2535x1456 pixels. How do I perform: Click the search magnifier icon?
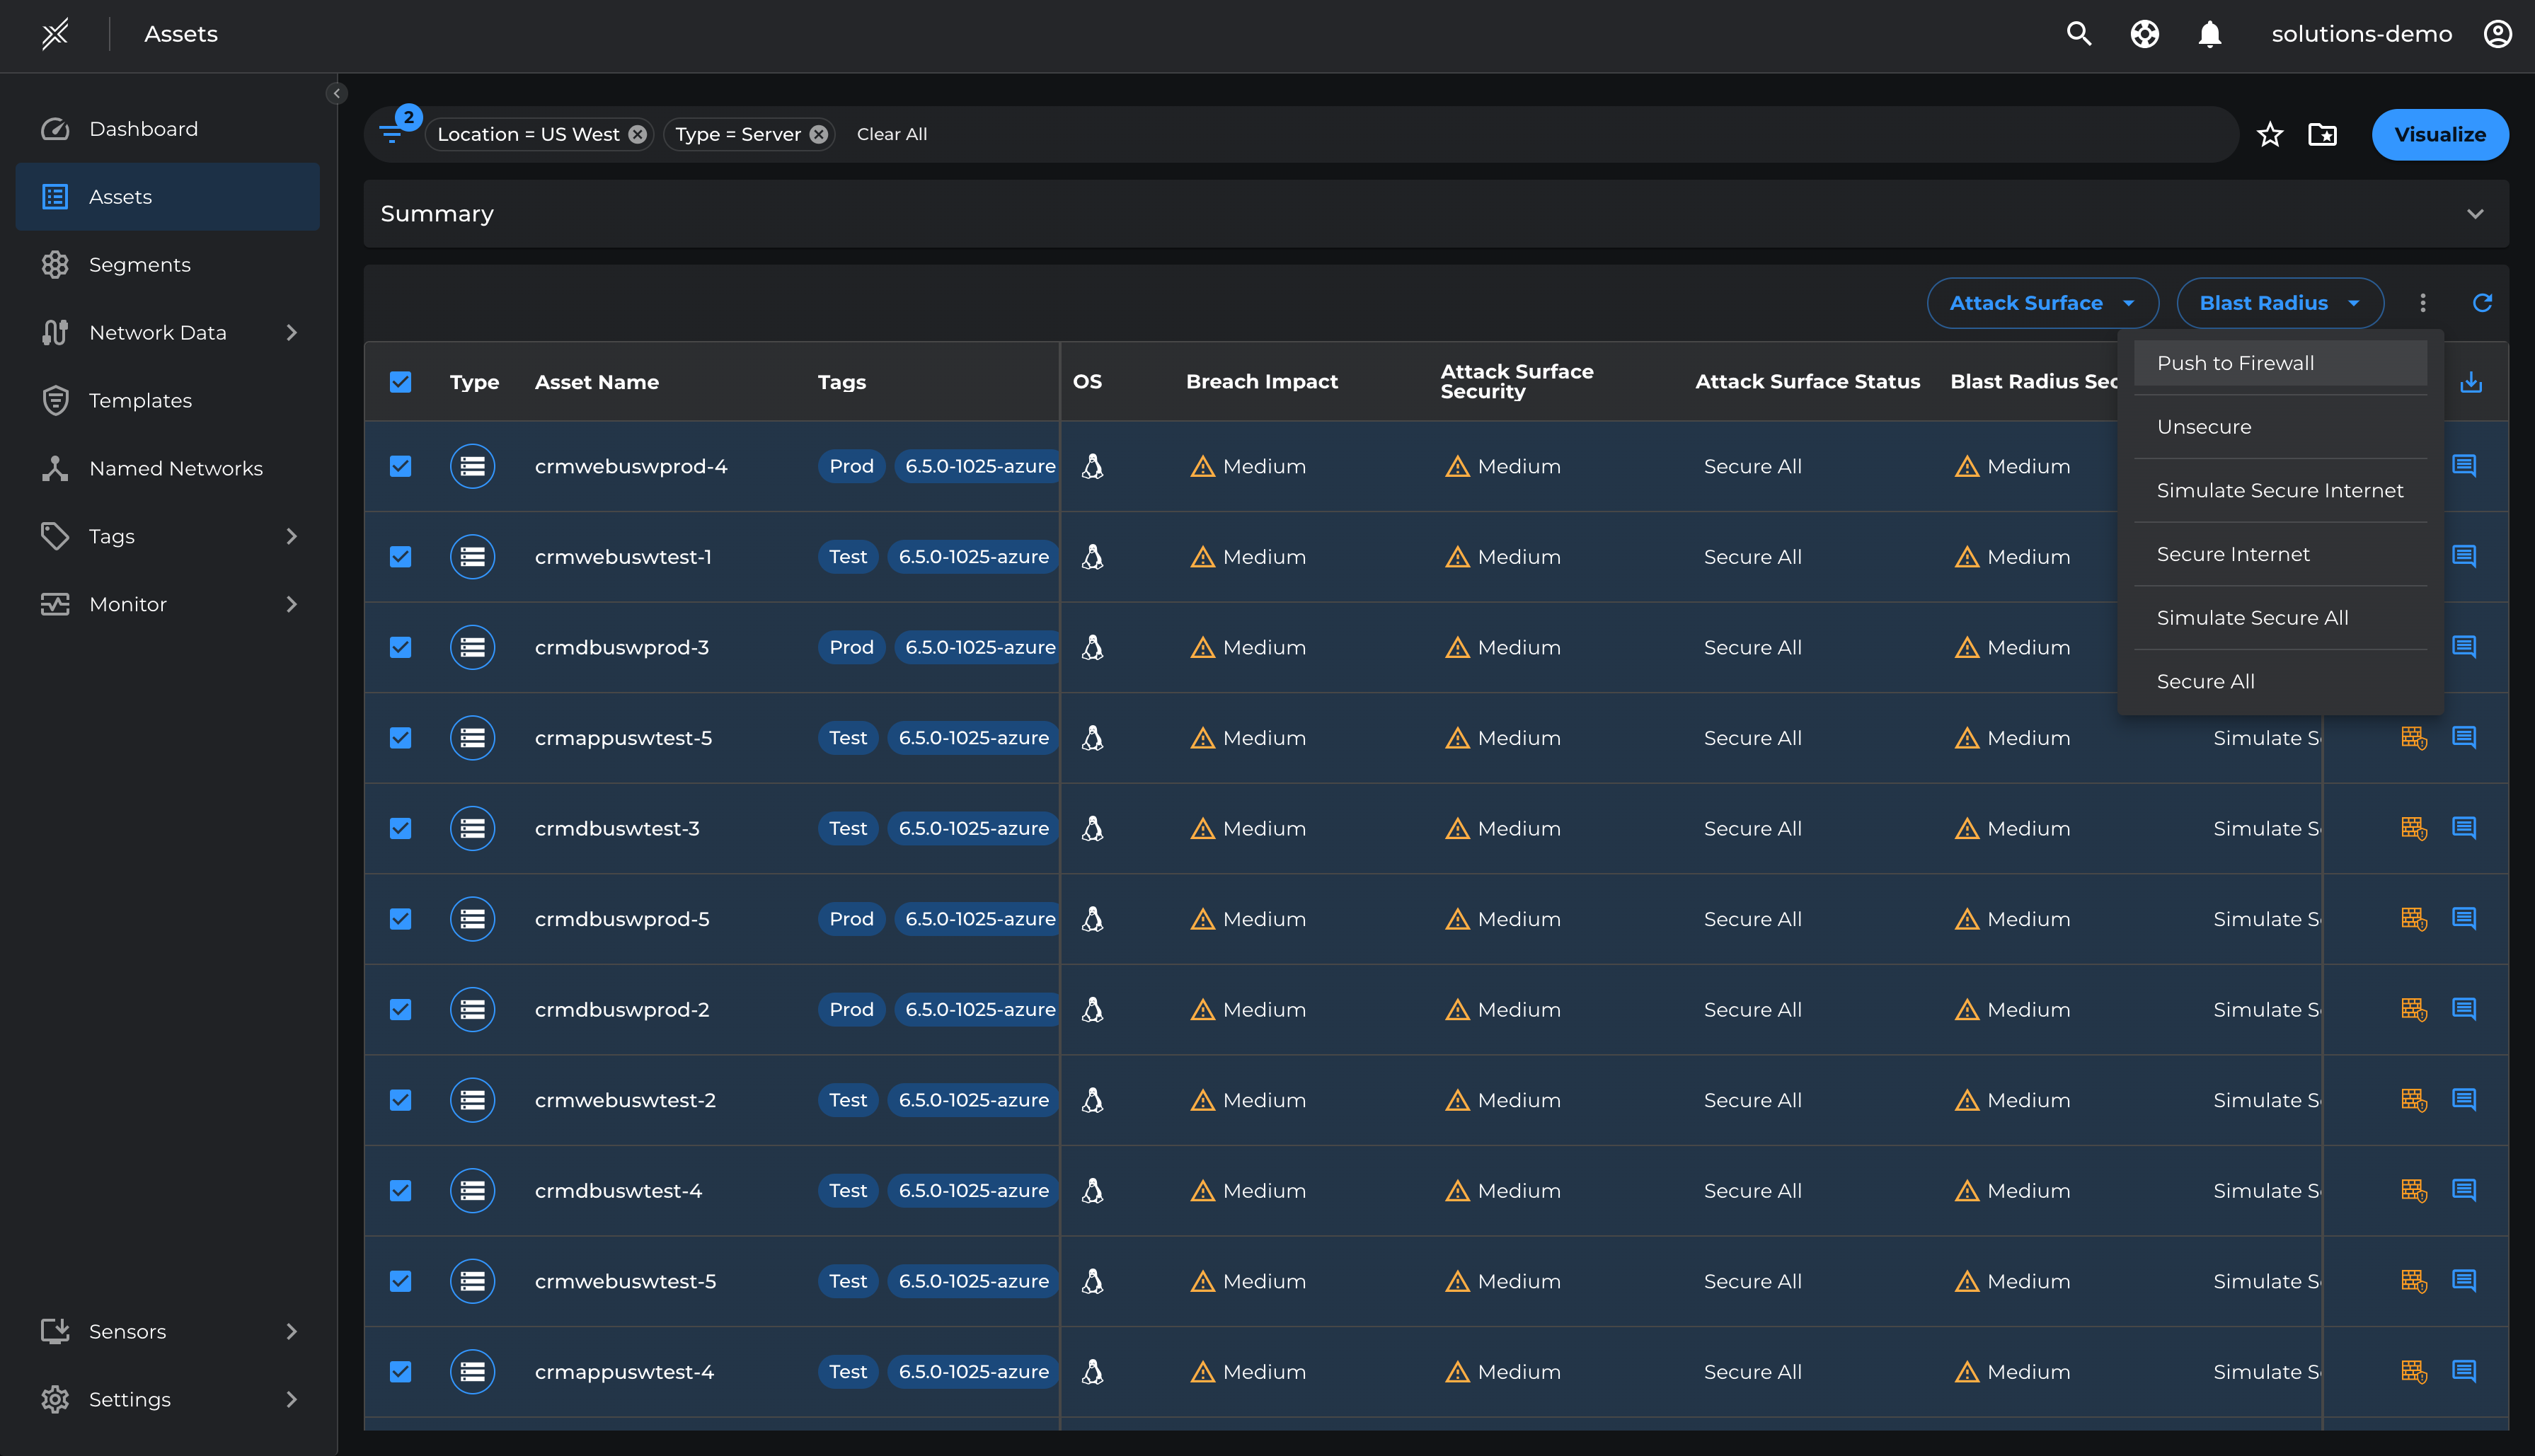[x=2079, y=34]
